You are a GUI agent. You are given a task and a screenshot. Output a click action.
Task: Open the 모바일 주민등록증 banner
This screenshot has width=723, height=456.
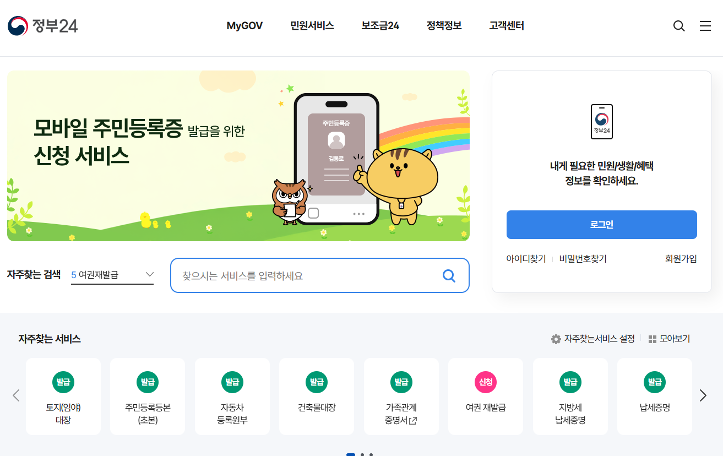(238, 156)
